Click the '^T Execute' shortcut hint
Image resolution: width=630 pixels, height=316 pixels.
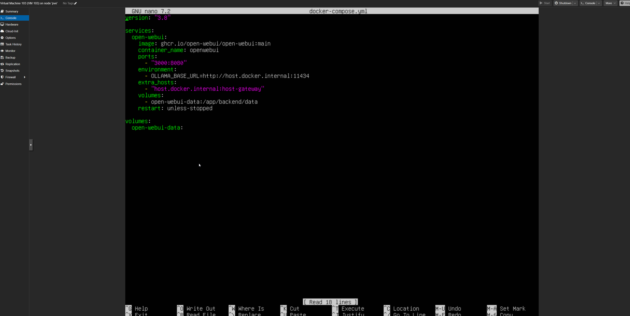tap(348, 309)
